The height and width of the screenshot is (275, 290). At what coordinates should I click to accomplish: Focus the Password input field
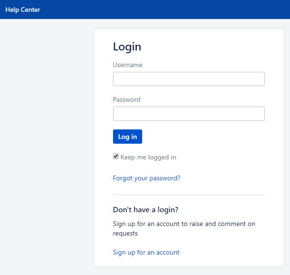[x=189, y=114]
